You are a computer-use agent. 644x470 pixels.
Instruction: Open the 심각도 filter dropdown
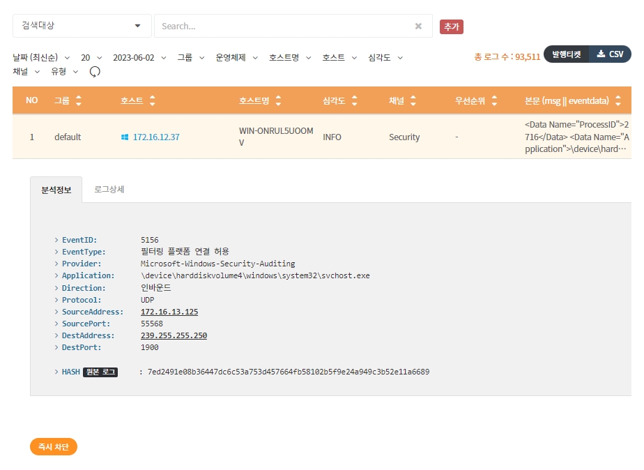click(x=385, y=58)
